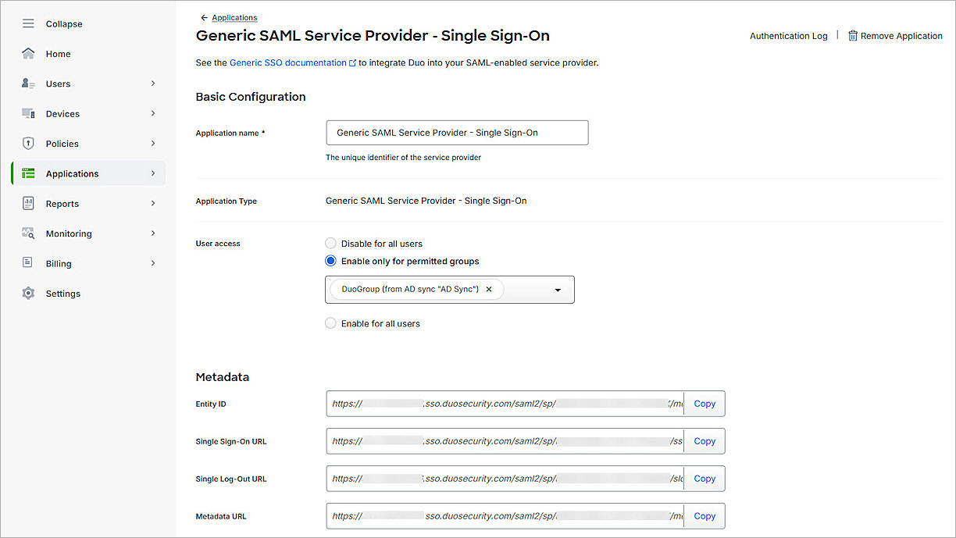Screen dimensions: 956x538
Task: Open the Users section via its sidebar icon
Action: (28, 84)
